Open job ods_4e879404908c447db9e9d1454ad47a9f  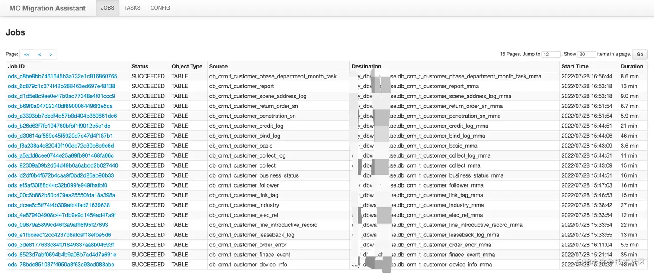coord(62,216)
